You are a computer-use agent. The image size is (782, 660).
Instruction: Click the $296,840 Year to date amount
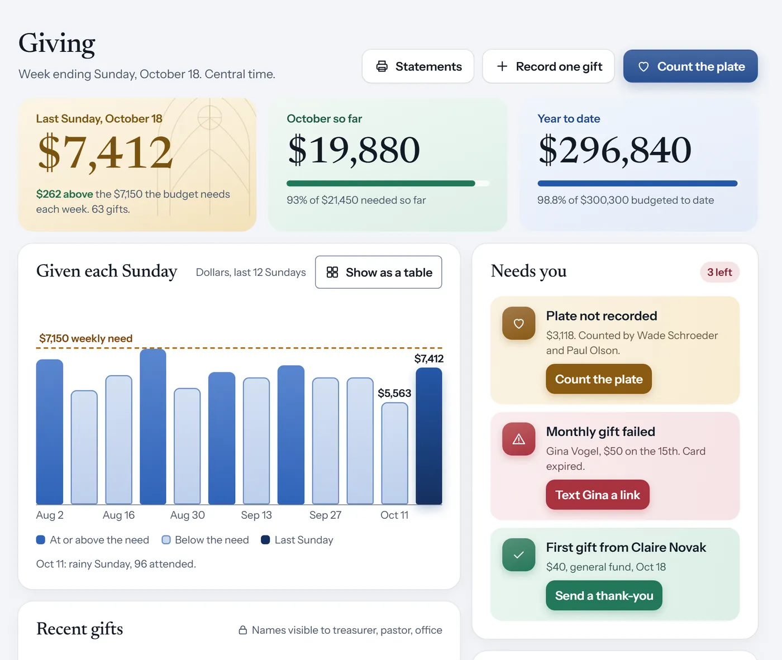615,150
